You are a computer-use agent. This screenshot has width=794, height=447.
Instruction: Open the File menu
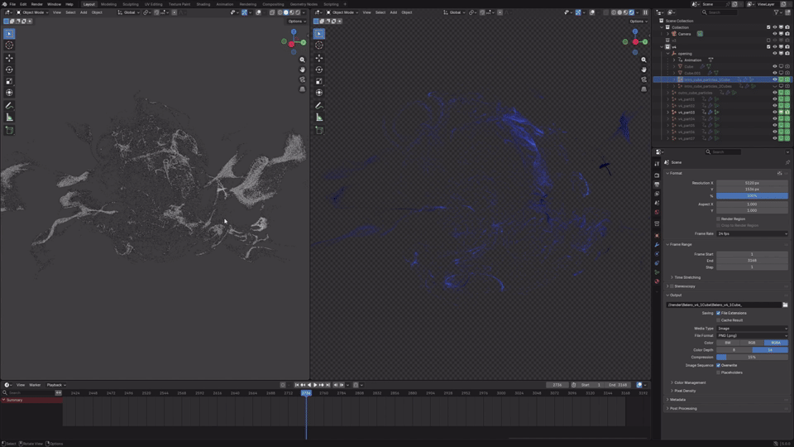(12, 4)
